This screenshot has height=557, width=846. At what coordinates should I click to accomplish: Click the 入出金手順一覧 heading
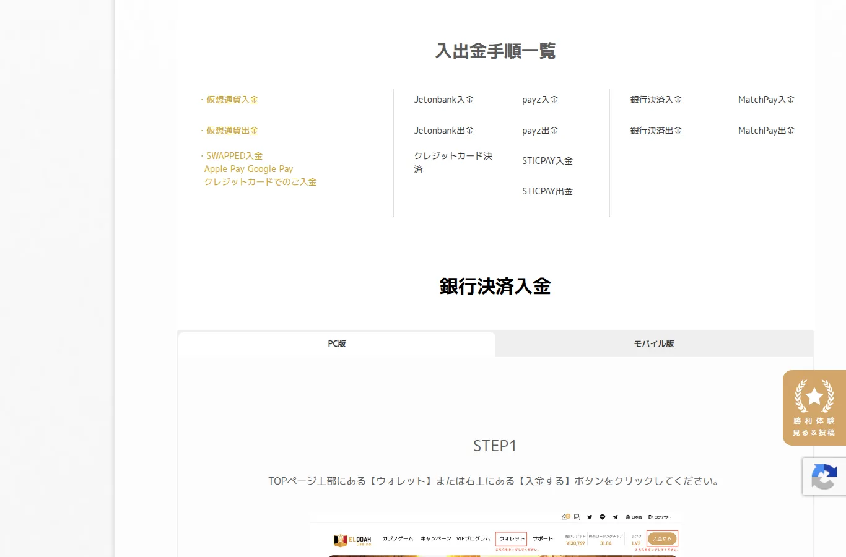495,51
